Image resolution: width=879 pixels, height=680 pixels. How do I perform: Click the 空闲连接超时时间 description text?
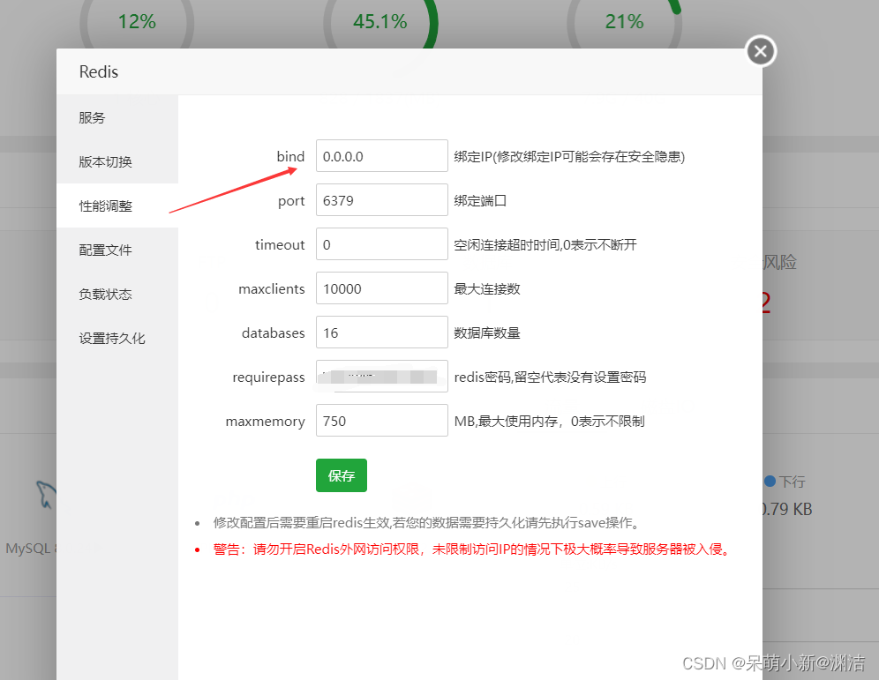pos(545,245)
